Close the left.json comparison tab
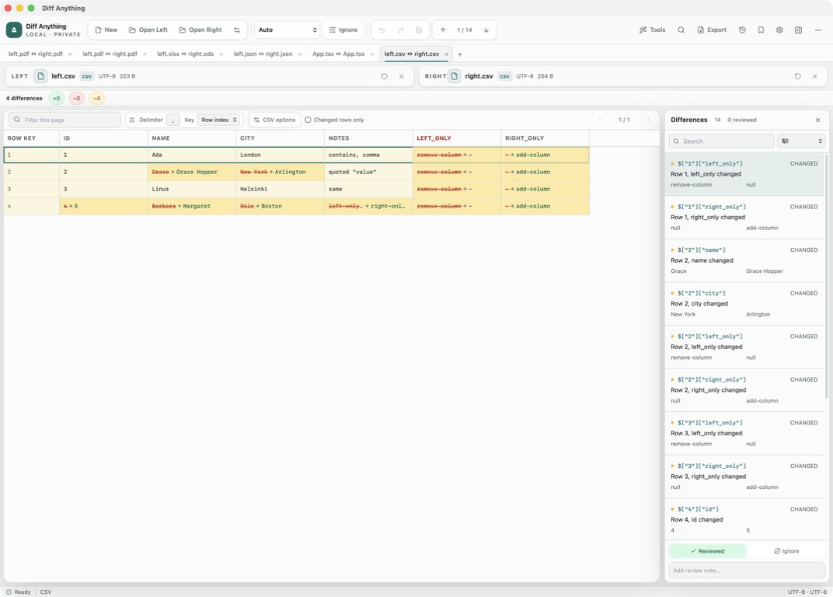This screenshot has width=833, height=597. 300,54
